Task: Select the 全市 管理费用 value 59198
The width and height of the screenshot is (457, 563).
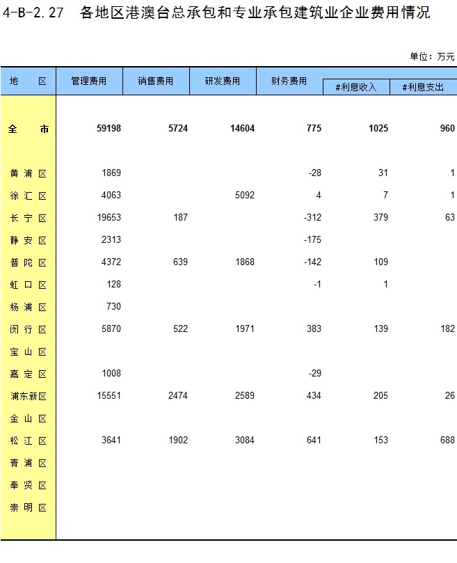Action: (x=109, y=129)
